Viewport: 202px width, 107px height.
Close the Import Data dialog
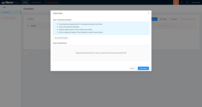[149, 13]
